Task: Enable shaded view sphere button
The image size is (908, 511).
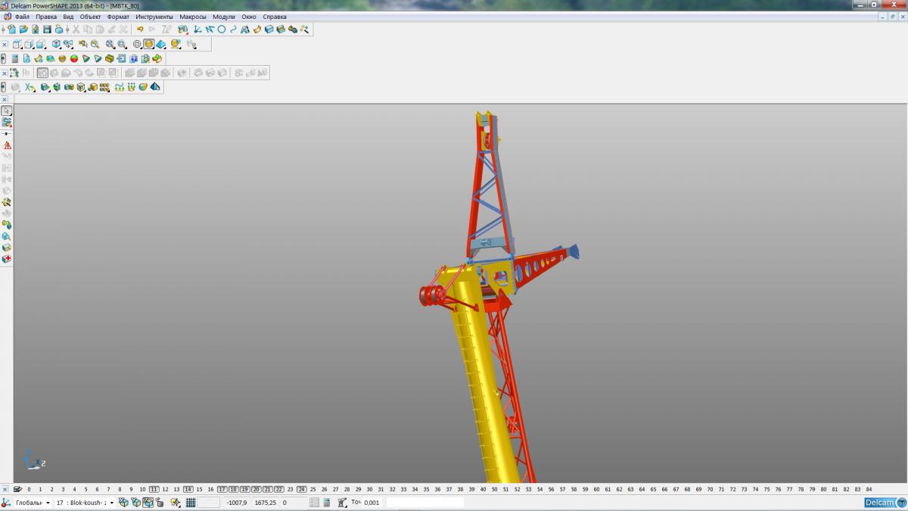Action: coord(149,45)
